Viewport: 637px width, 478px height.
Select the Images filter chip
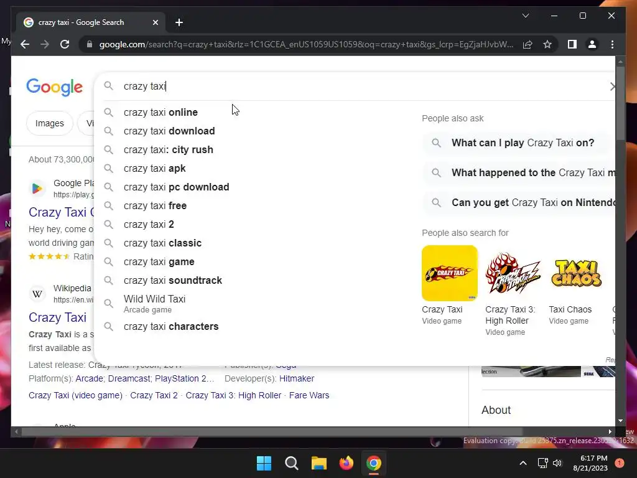tap(50, 123)
